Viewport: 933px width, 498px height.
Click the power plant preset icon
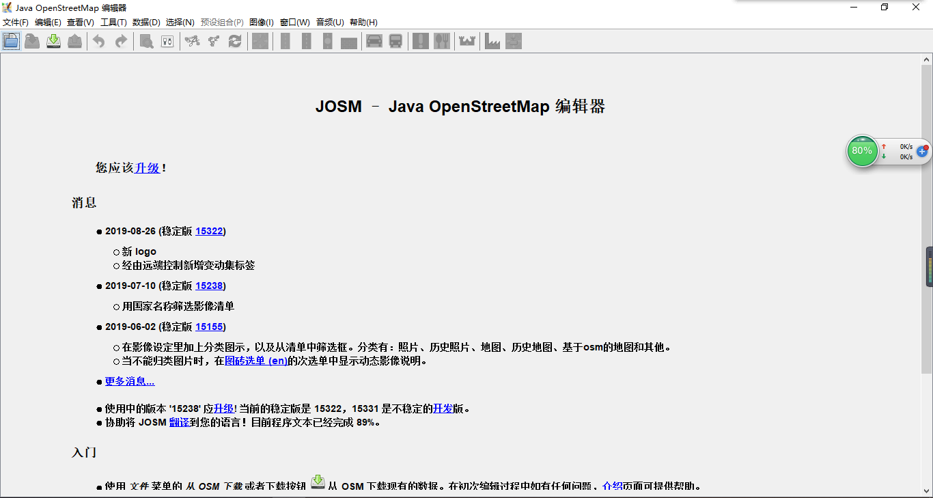click(491, 41)
